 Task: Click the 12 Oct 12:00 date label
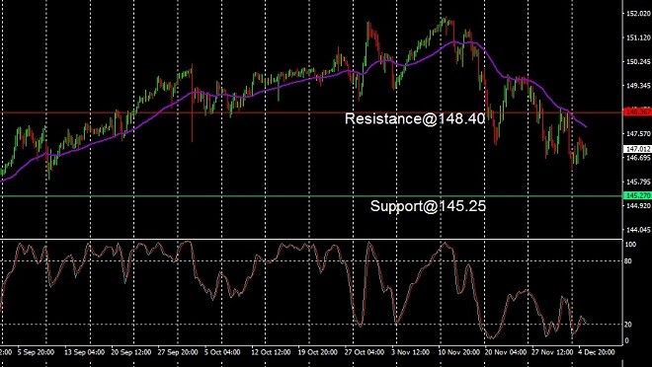tap(271, 352)
